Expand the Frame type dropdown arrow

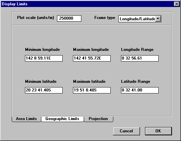point(158,19)
